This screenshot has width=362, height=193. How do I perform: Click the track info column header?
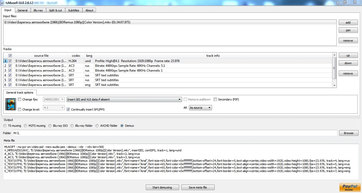[213, 56]
